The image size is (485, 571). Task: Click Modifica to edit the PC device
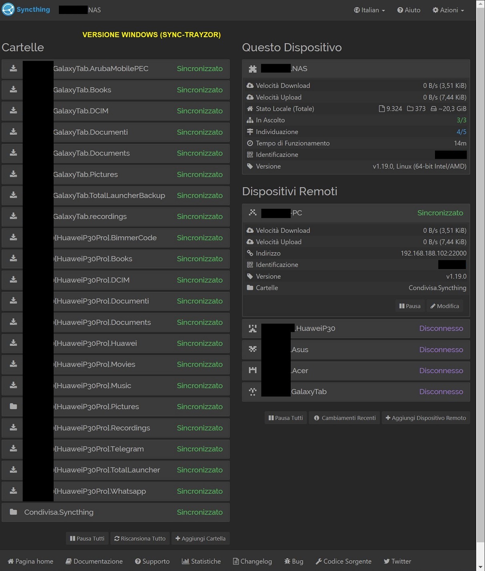pyautogui.click(x=445, y=306)
